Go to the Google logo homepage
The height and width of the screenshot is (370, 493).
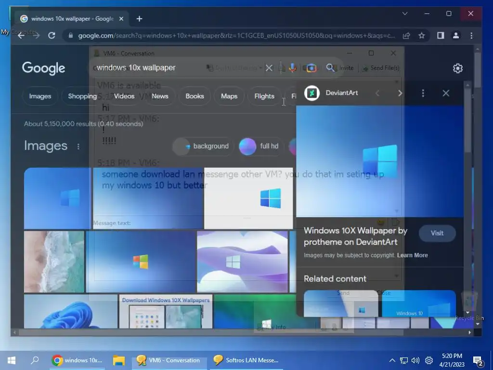44,68
